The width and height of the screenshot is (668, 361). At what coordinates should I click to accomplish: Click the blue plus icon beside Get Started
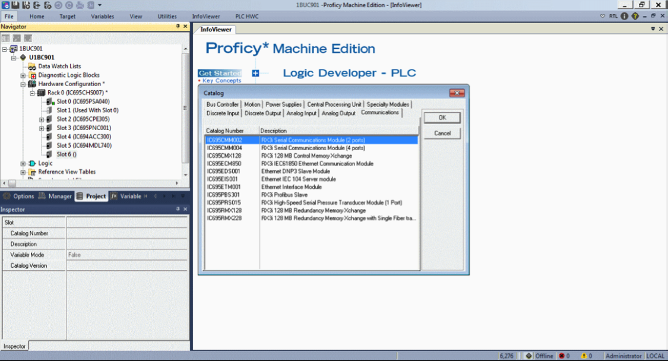click(x=255, y=73)
